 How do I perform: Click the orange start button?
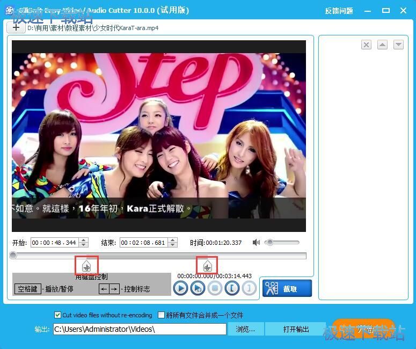364,329
